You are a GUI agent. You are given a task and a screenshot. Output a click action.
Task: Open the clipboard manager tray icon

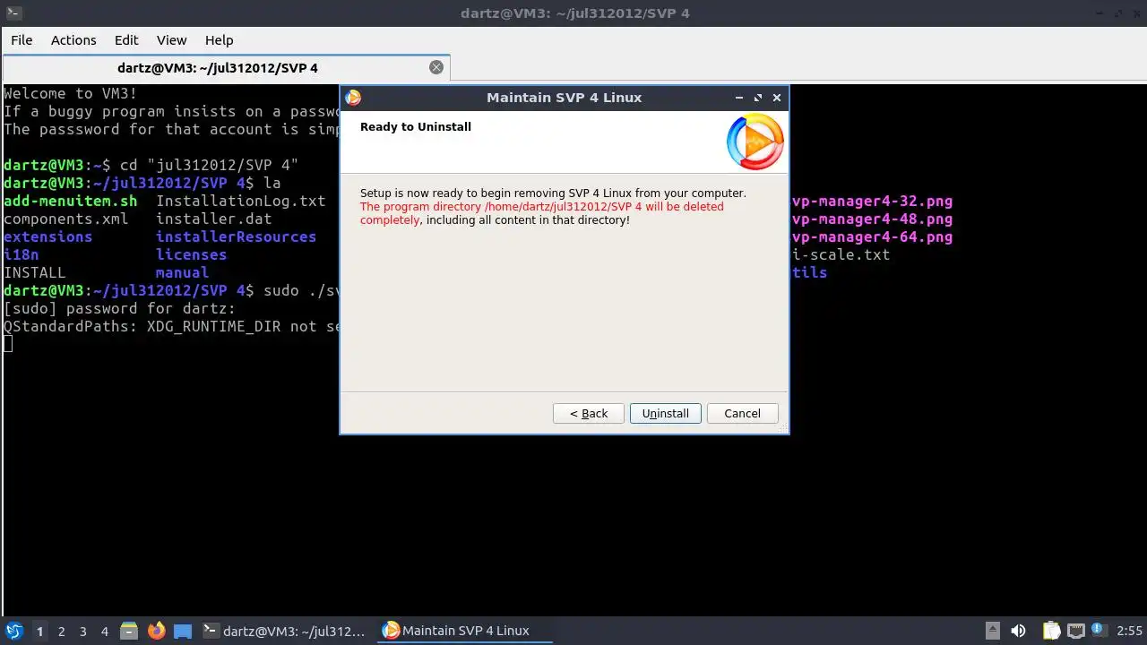pyautogui.click(x=1050, y=631)
